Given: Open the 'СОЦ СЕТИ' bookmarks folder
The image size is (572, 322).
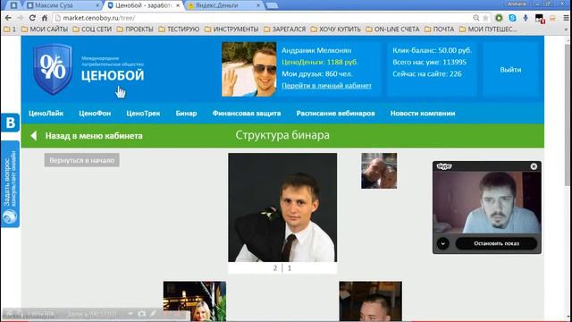Looking at the screenshot, I should pyautogui.click(x=92, y=30).
